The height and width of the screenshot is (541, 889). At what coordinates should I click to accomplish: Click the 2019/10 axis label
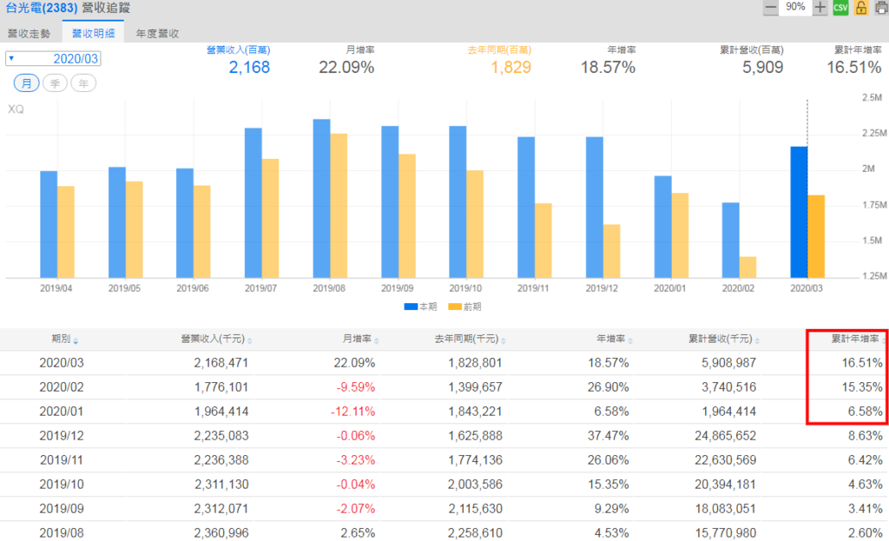(x=465, y=288)
